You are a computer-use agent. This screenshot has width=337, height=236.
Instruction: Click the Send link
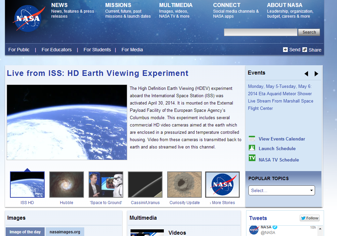(x=295, y=50)
